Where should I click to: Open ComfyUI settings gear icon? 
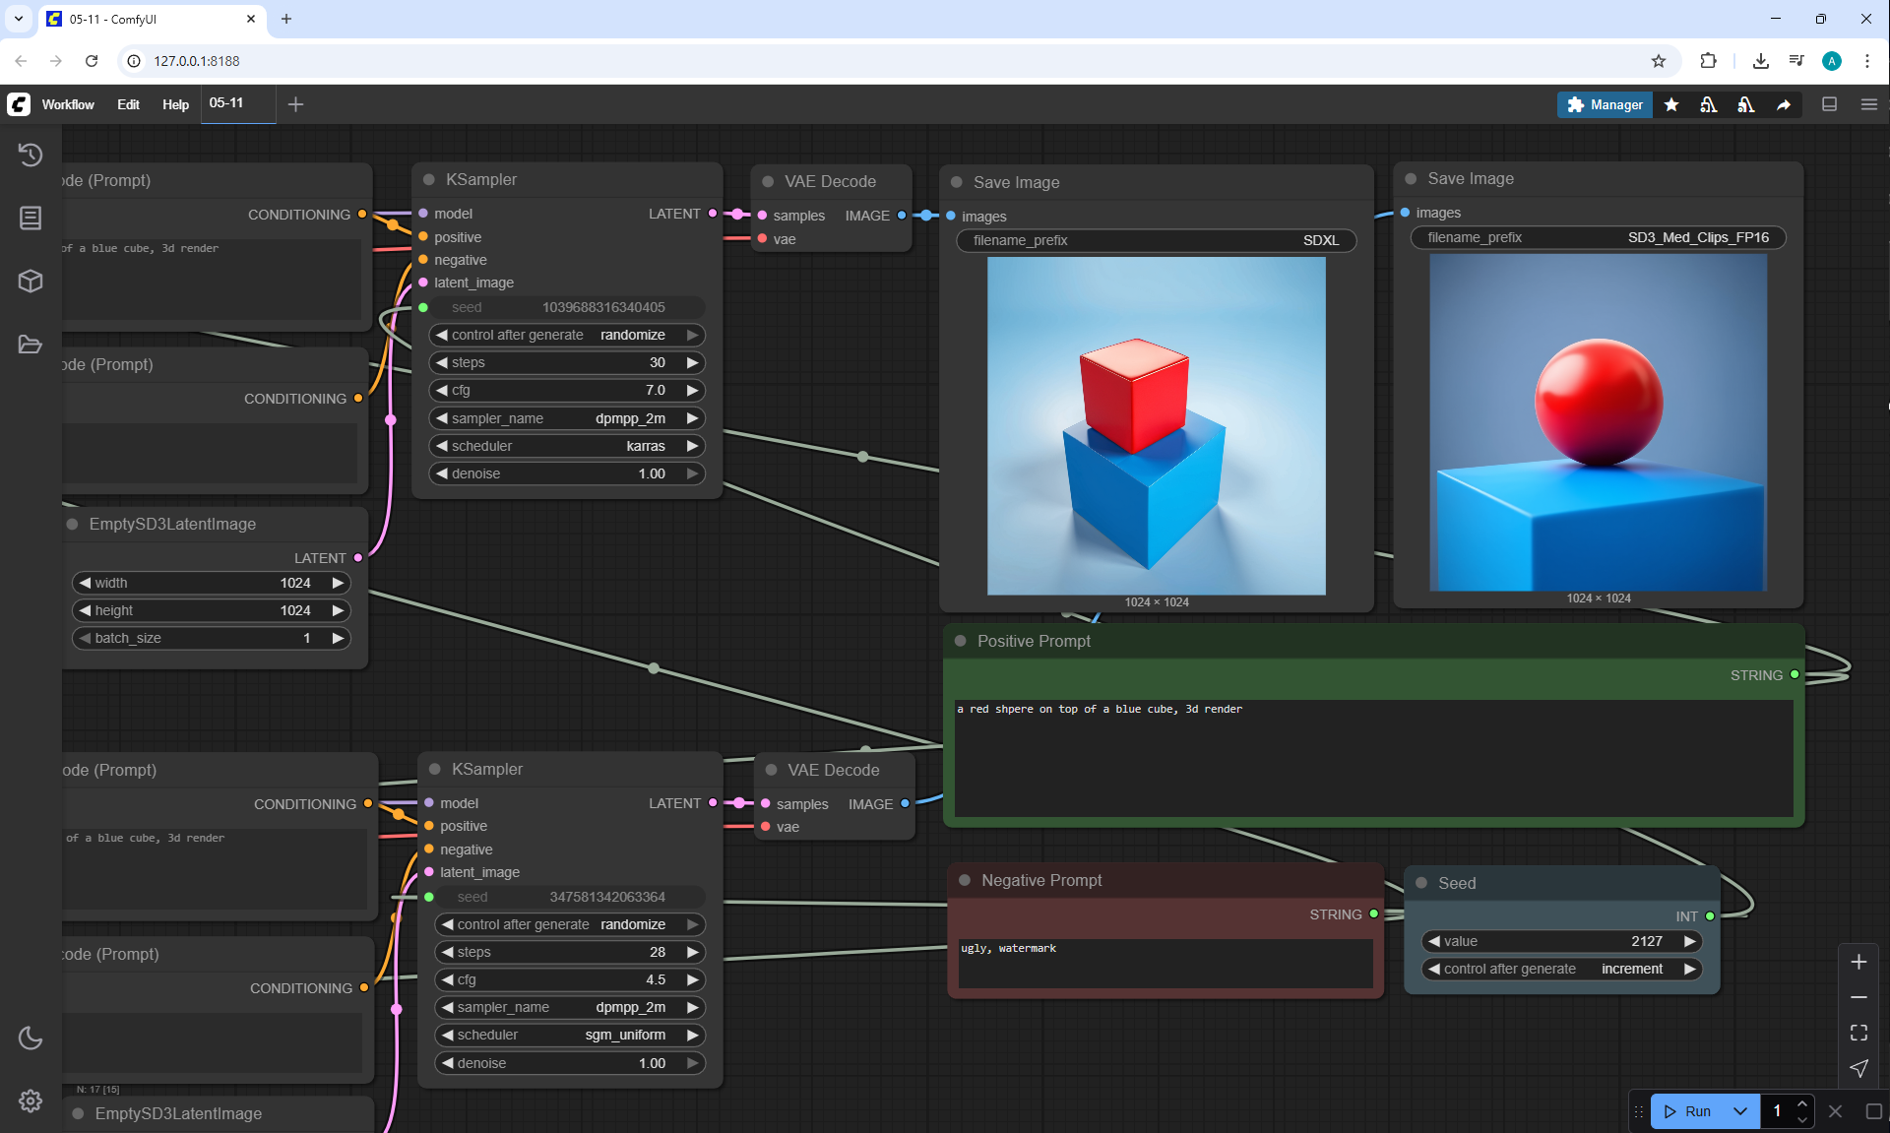(31, 1101)
